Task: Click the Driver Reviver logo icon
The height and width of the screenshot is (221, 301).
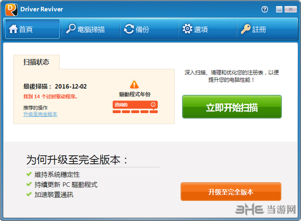Action: (12, 10)
